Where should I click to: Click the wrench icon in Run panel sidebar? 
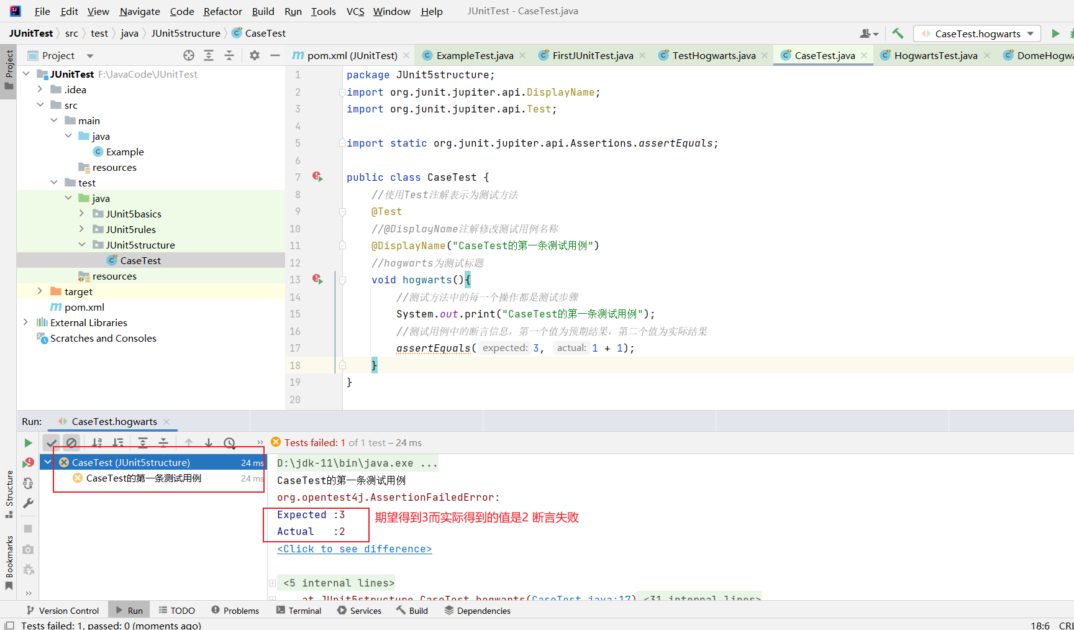(x=28, y=504)
